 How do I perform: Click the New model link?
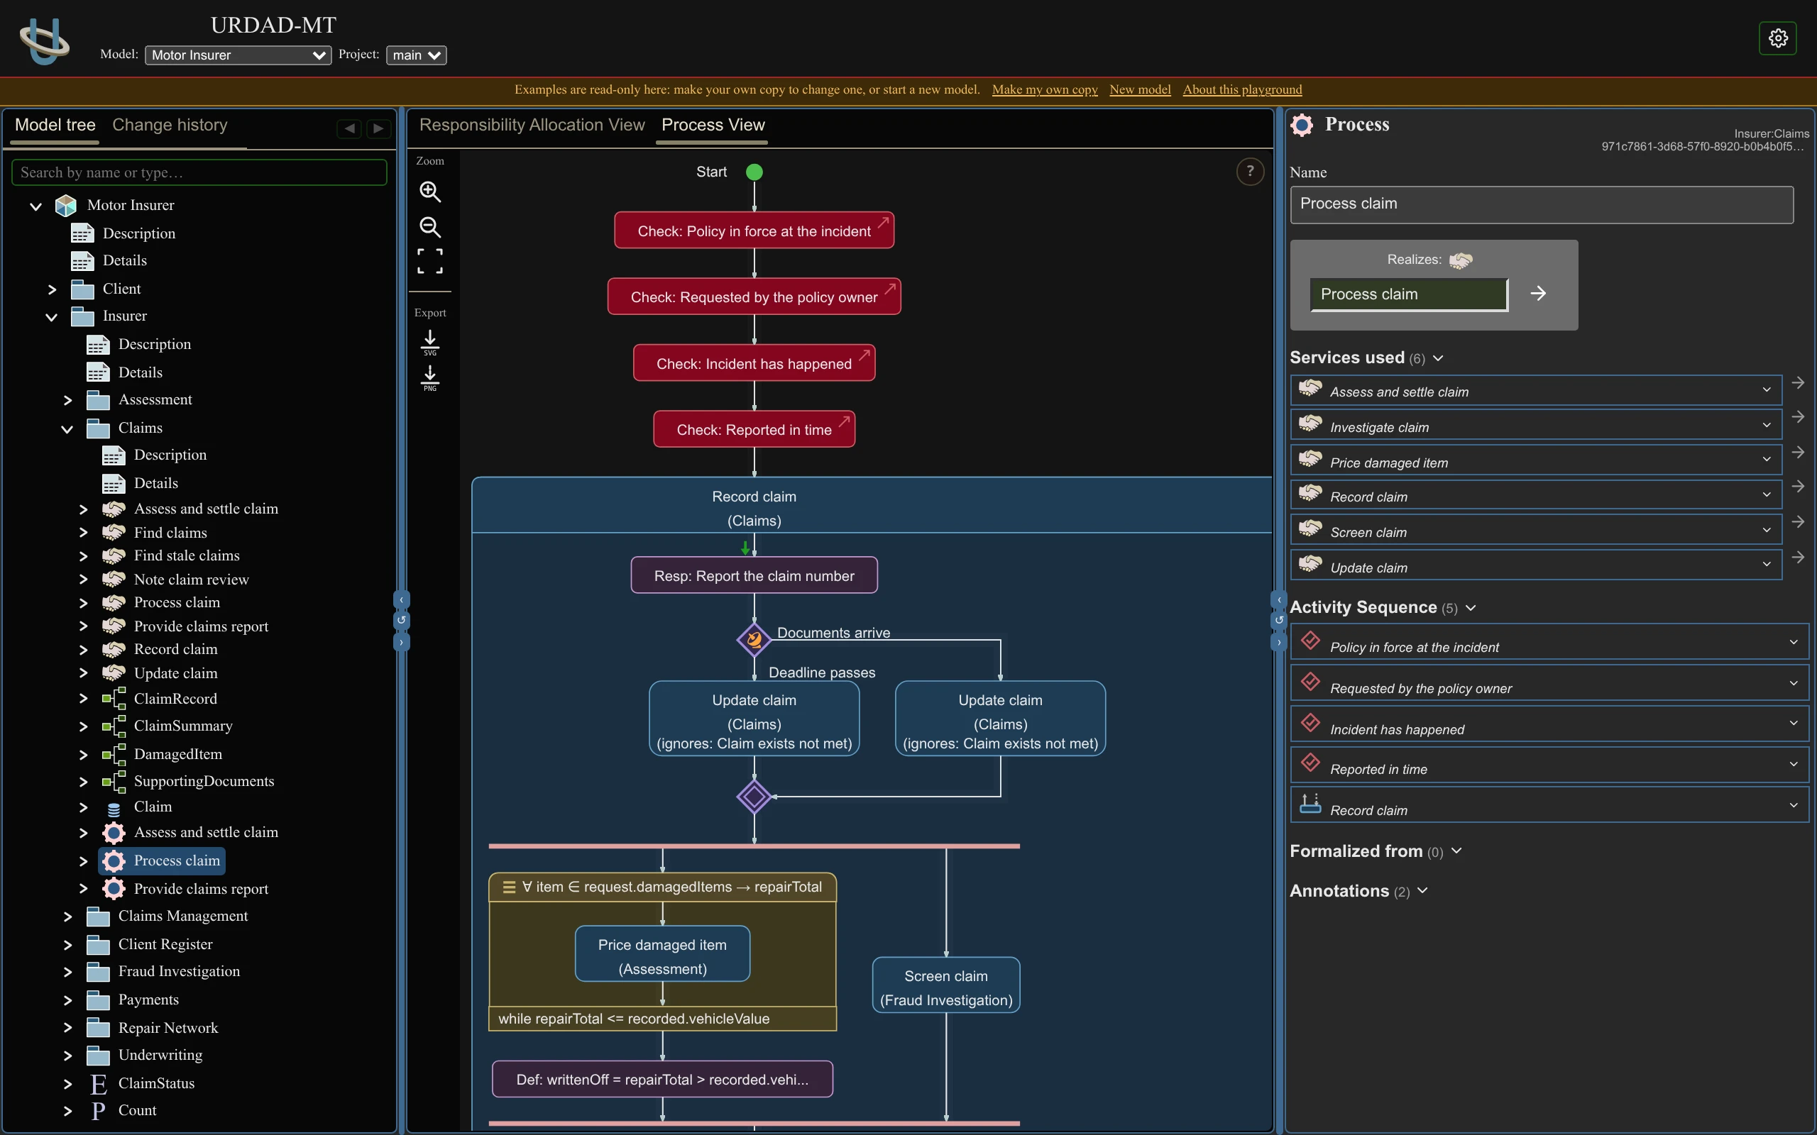tap(1140, 89)
